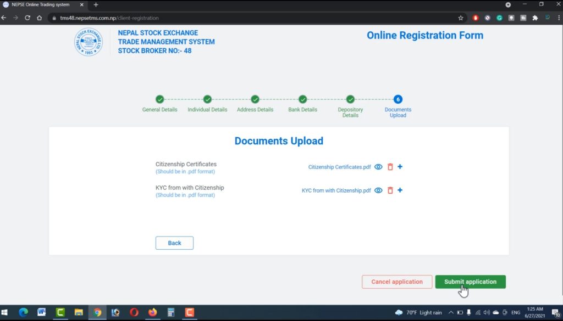Viewport: 563px width, 321px height.
Task: Open the Windows notification center
Action: pos(556,313)
